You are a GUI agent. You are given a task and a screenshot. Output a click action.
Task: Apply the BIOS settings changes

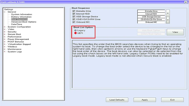coord(145,100)
